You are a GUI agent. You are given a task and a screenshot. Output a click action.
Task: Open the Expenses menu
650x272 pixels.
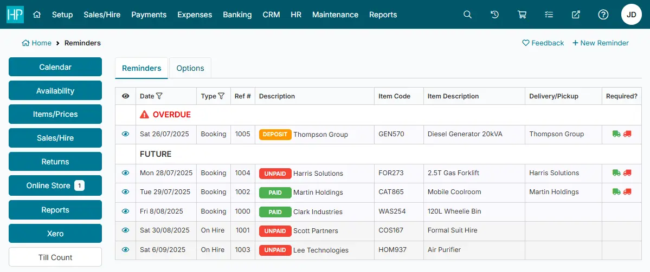(x=195, y=15)
